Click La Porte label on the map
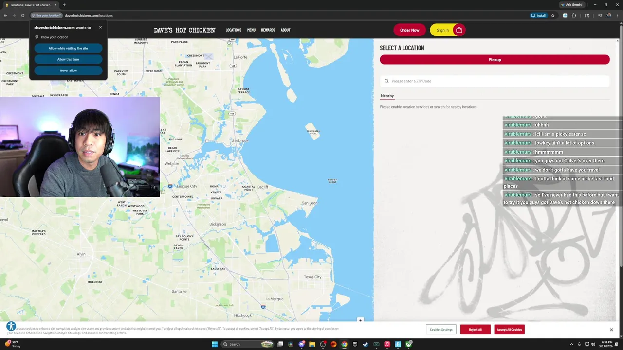 coord(240,57)
